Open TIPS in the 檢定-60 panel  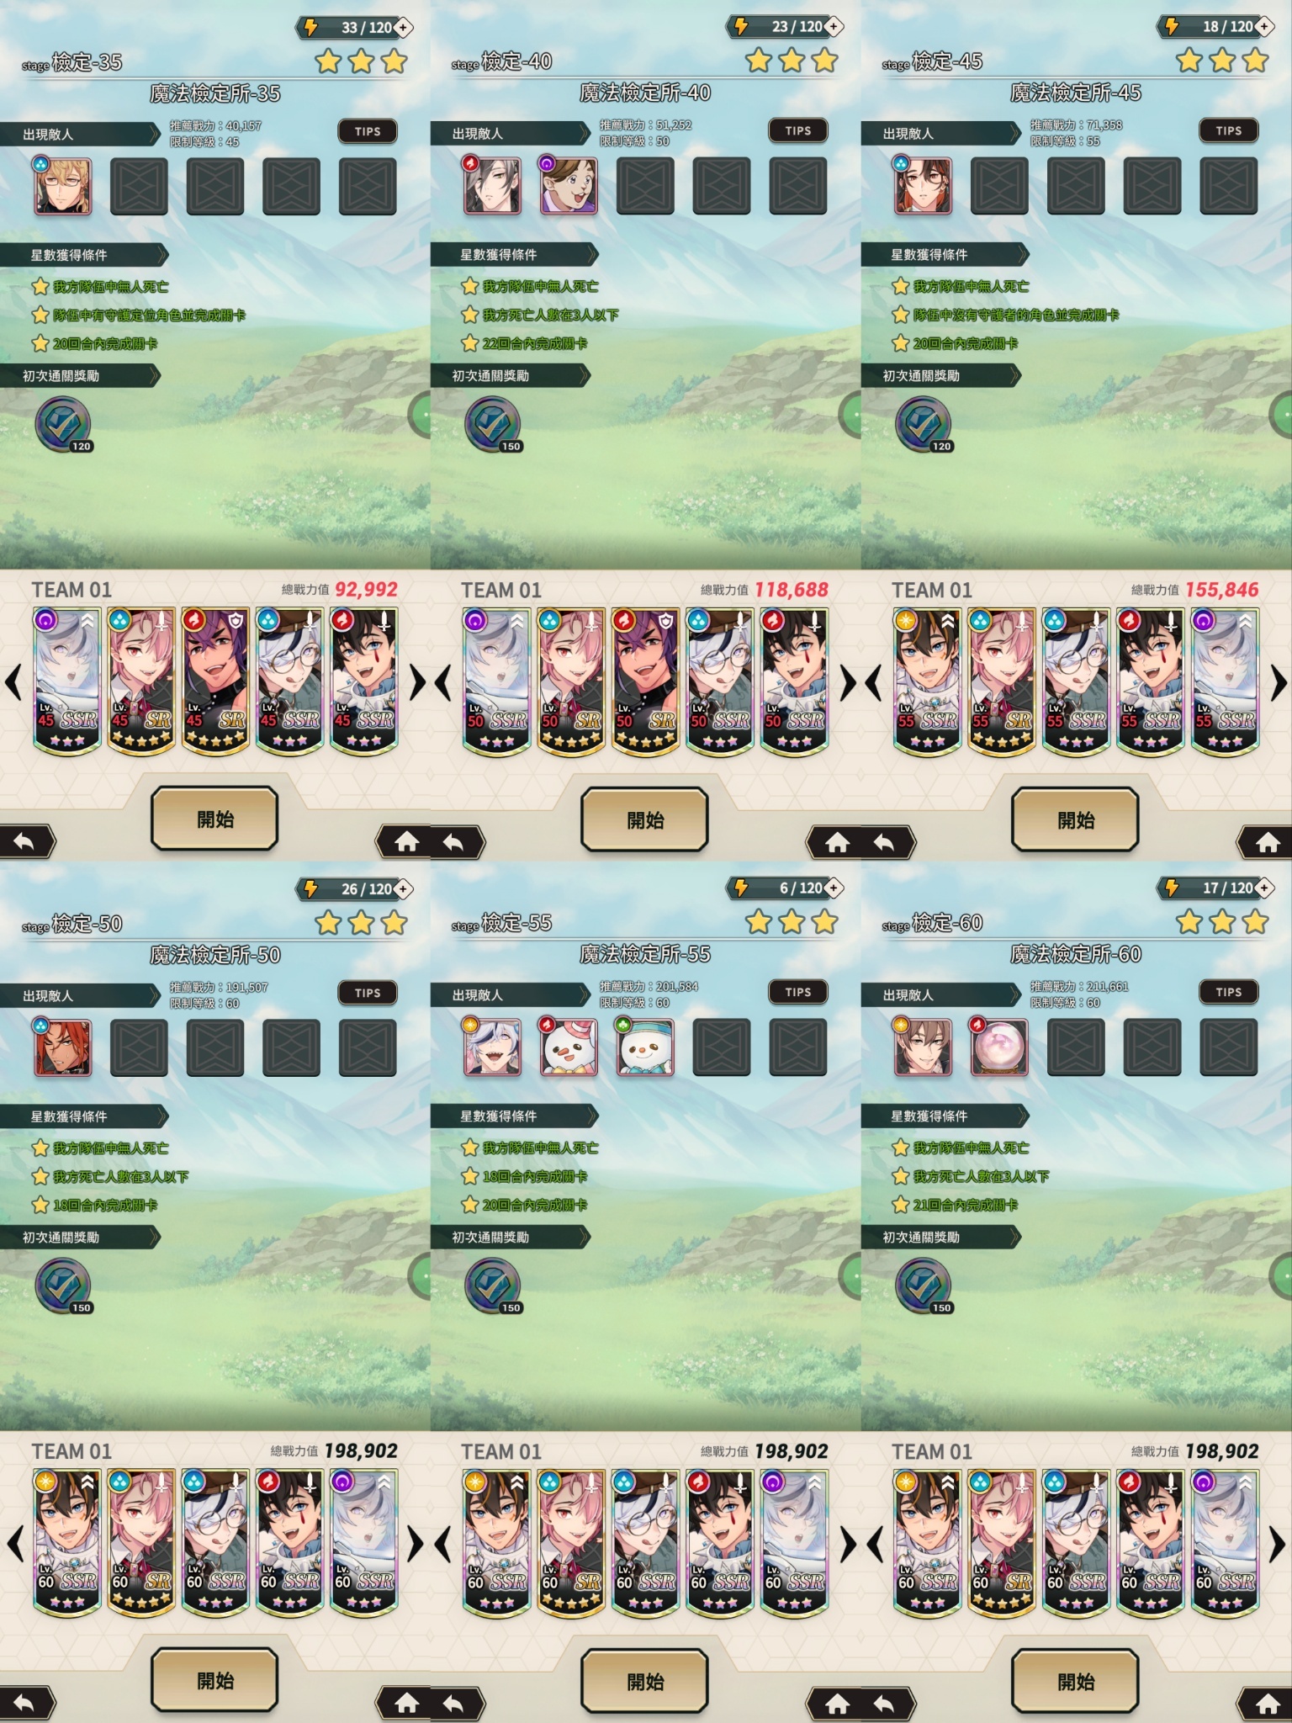click(x=1228, y=993)
